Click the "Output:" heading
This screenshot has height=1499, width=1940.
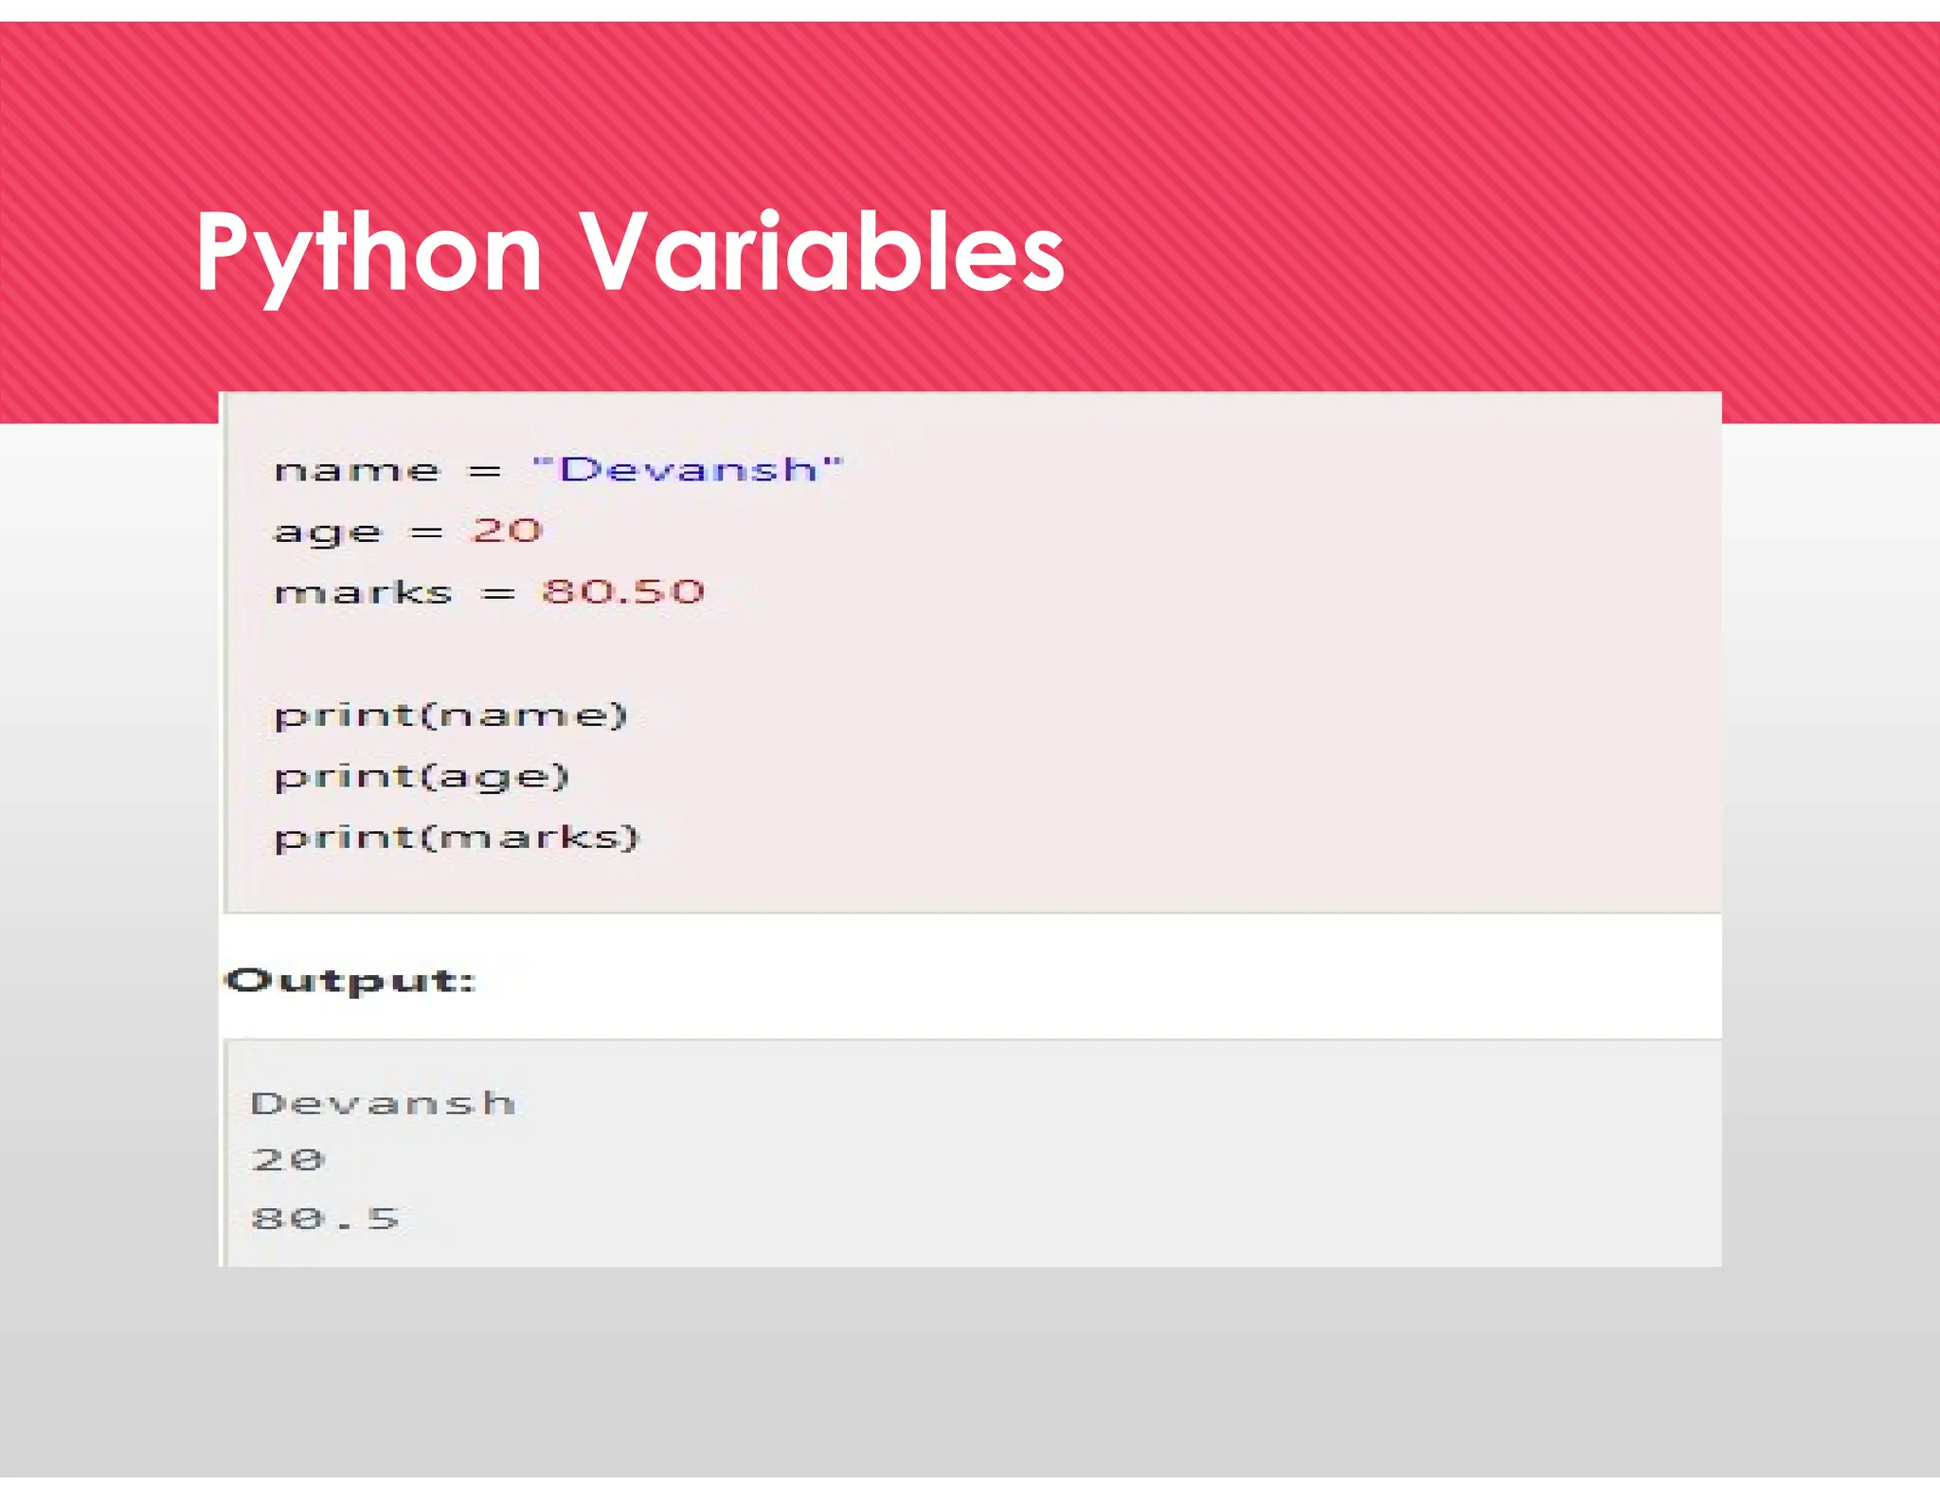click(350, 981)
